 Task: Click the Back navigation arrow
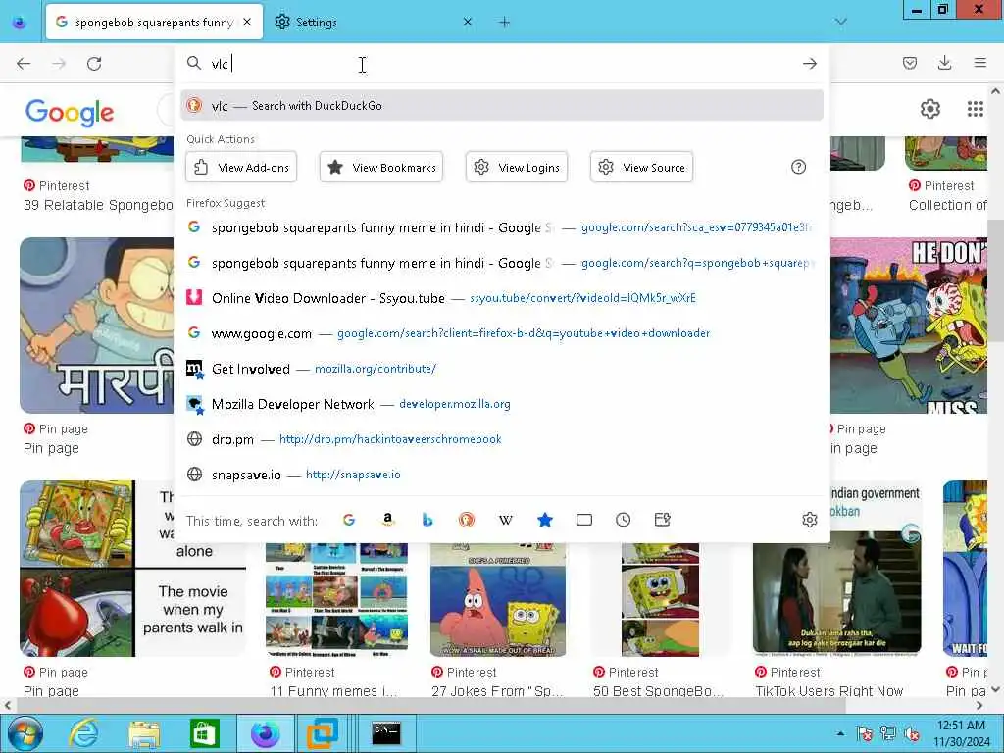(x=24, y=64)
